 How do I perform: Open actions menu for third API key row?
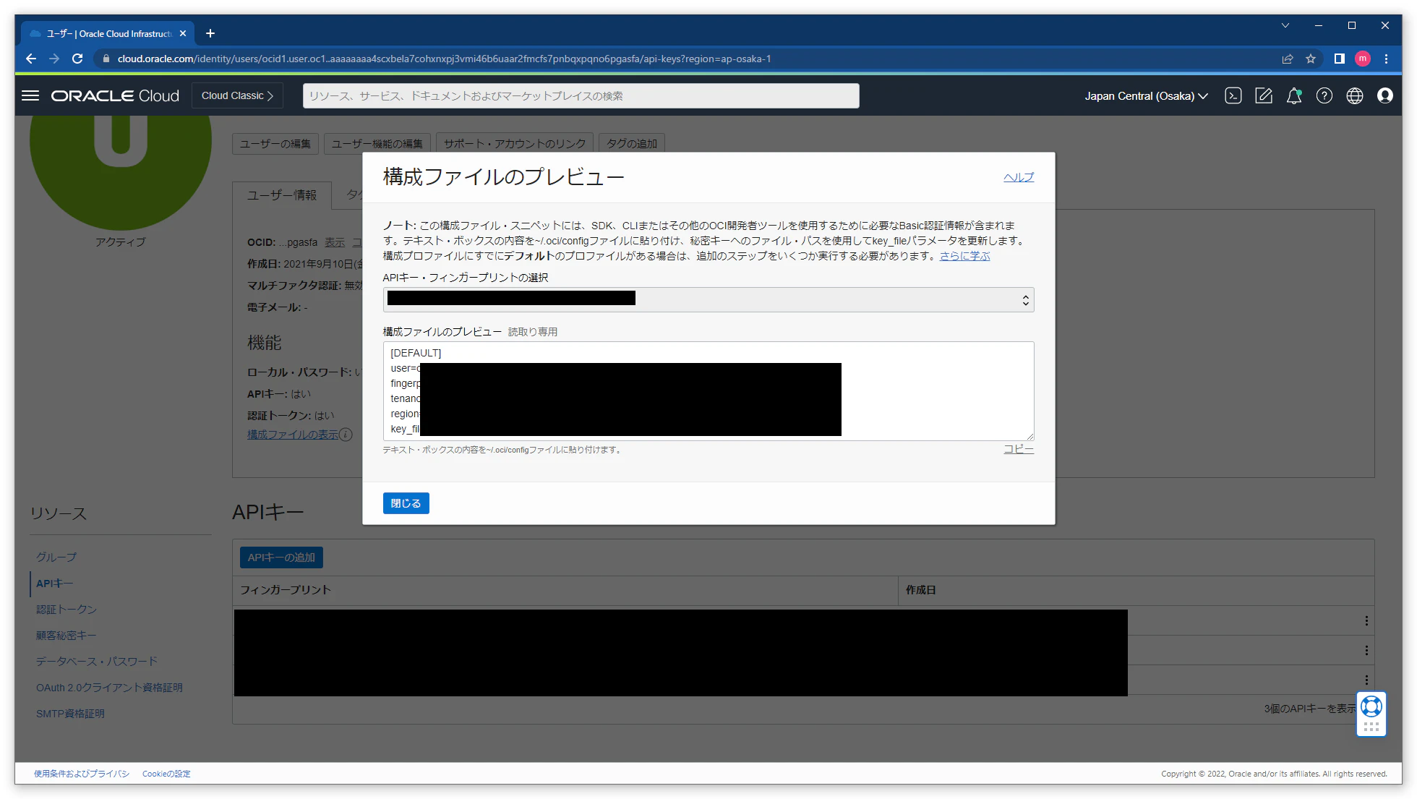[1366, 680]
